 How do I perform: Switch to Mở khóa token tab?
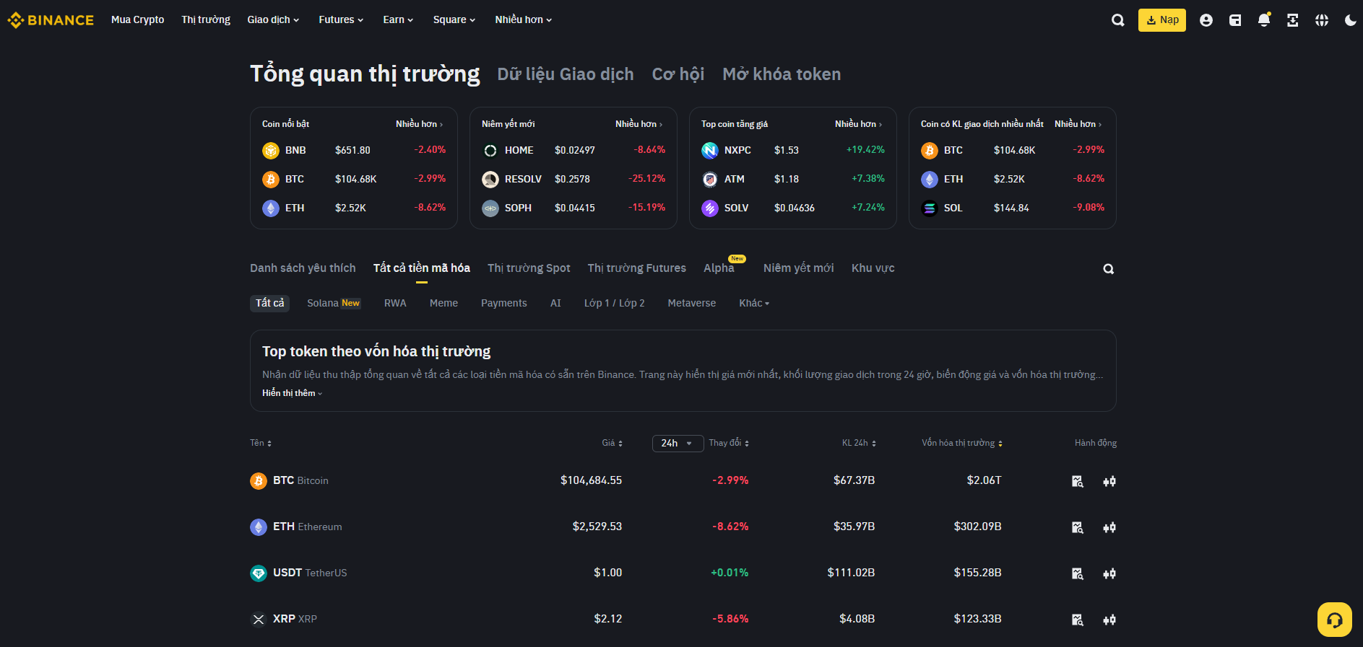[782, 74]
